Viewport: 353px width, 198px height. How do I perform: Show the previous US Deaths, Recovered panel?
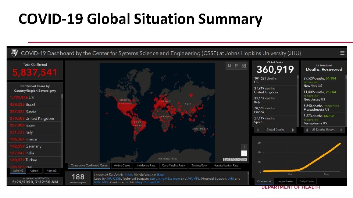coord(307,130)
